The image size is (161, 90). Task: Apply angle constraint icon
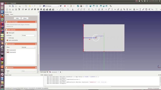[149, 9]
